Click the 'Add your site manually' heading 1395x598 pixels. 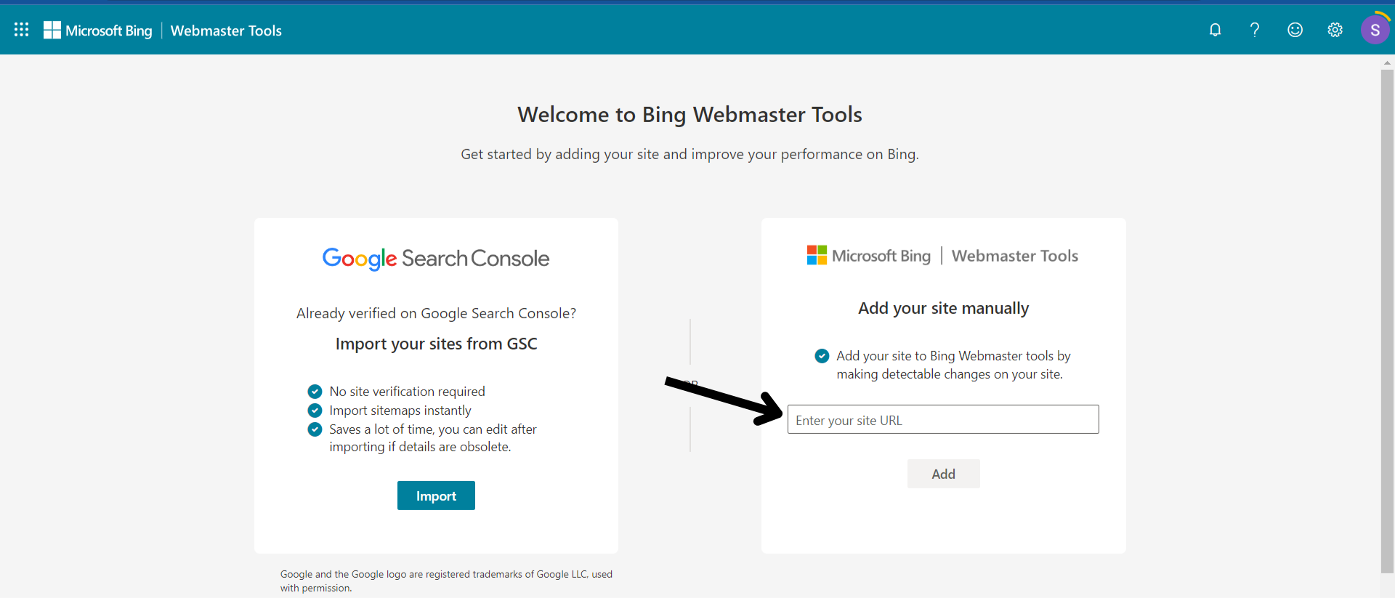coord(943,308)
